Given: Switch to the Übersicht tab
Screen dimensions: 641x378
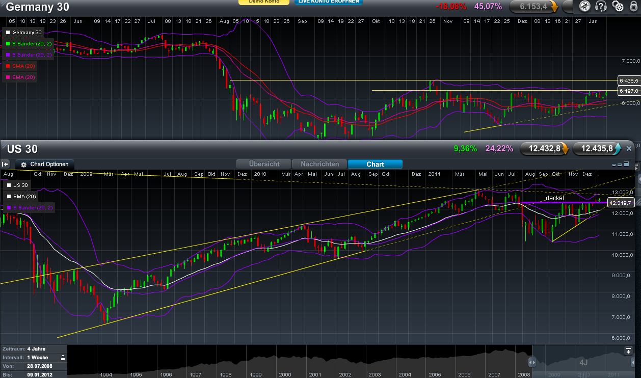Looking at the screenshot, I should [264, 164].
